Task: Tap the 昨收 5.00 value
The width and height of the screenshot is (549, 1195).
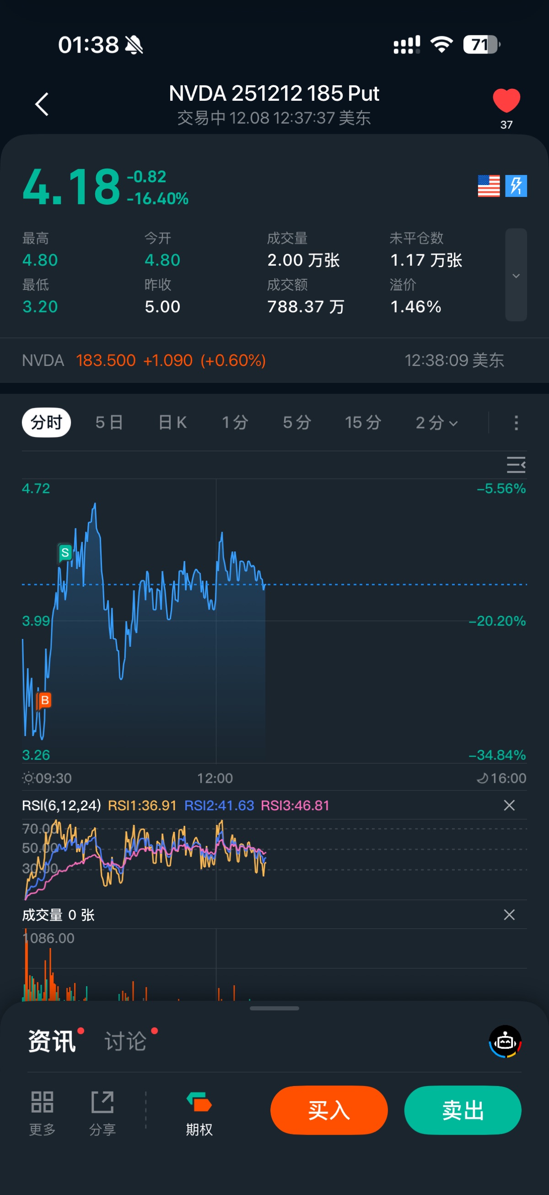Action: (162, 306)
